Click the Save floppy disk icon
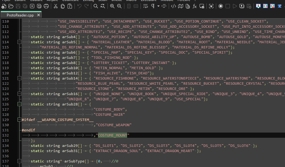285x167 pixels. 18,6
